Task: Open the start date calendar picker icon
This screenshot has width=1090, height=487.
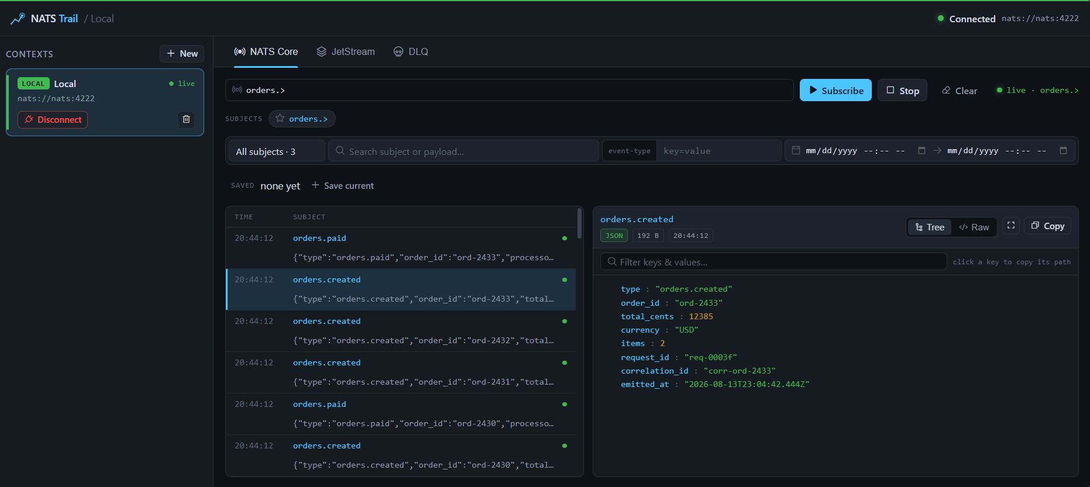Action: pos(921,151)
